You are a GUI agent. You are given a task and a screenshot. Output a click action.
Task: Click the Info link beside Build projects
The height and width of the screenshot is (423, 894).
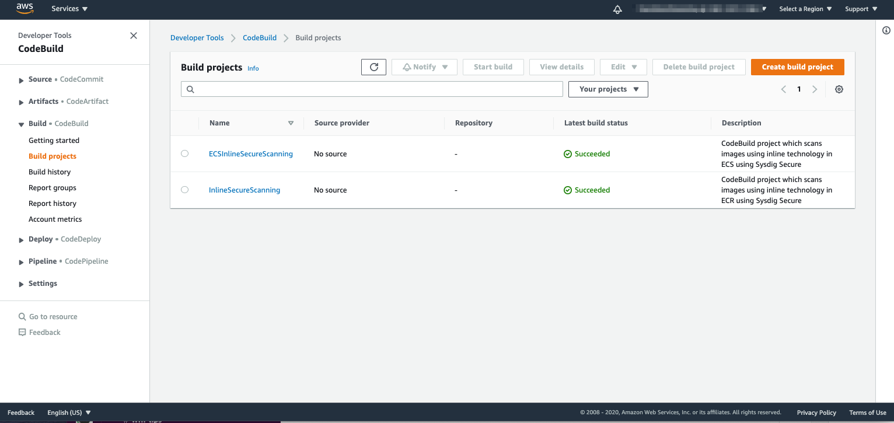(x=253, y=68)
